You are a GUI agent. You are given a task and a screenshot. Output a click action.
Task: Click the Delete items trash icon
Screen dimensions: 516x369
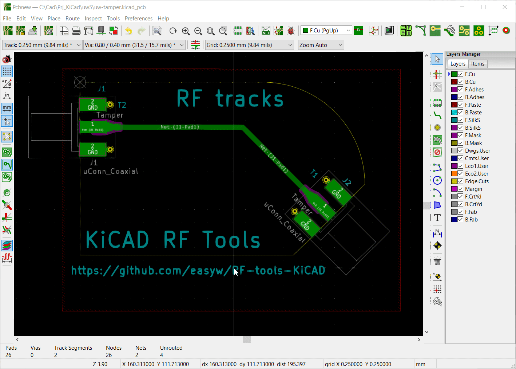click(x=437, y=262)
